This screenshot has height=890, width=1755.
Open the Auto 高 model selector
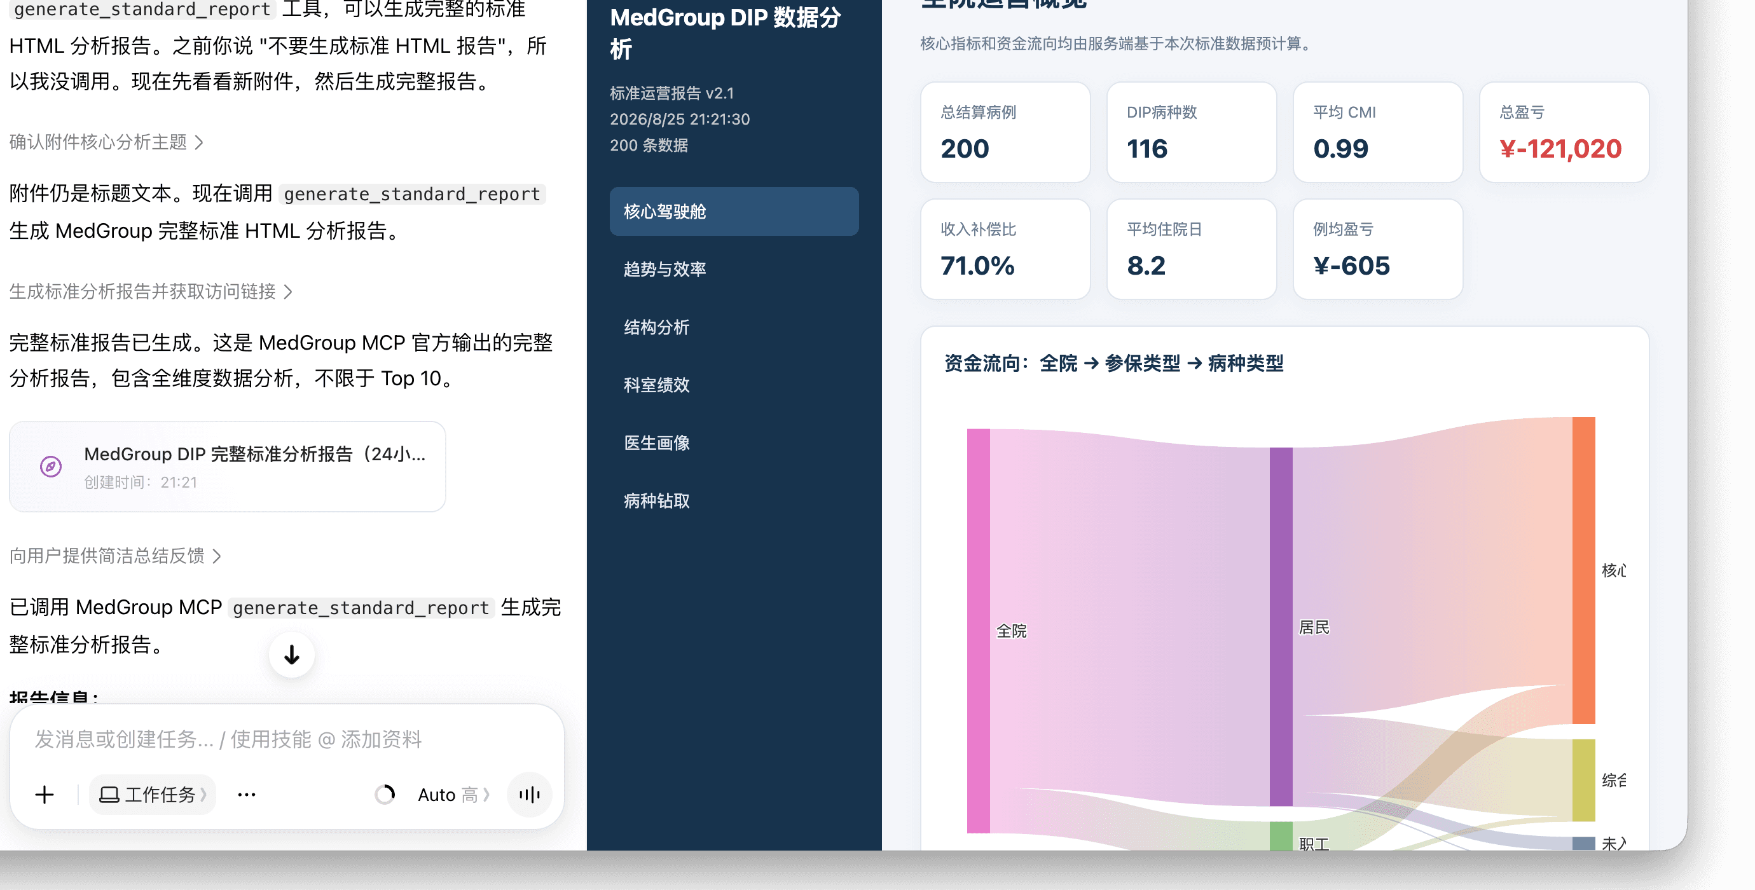454,795
